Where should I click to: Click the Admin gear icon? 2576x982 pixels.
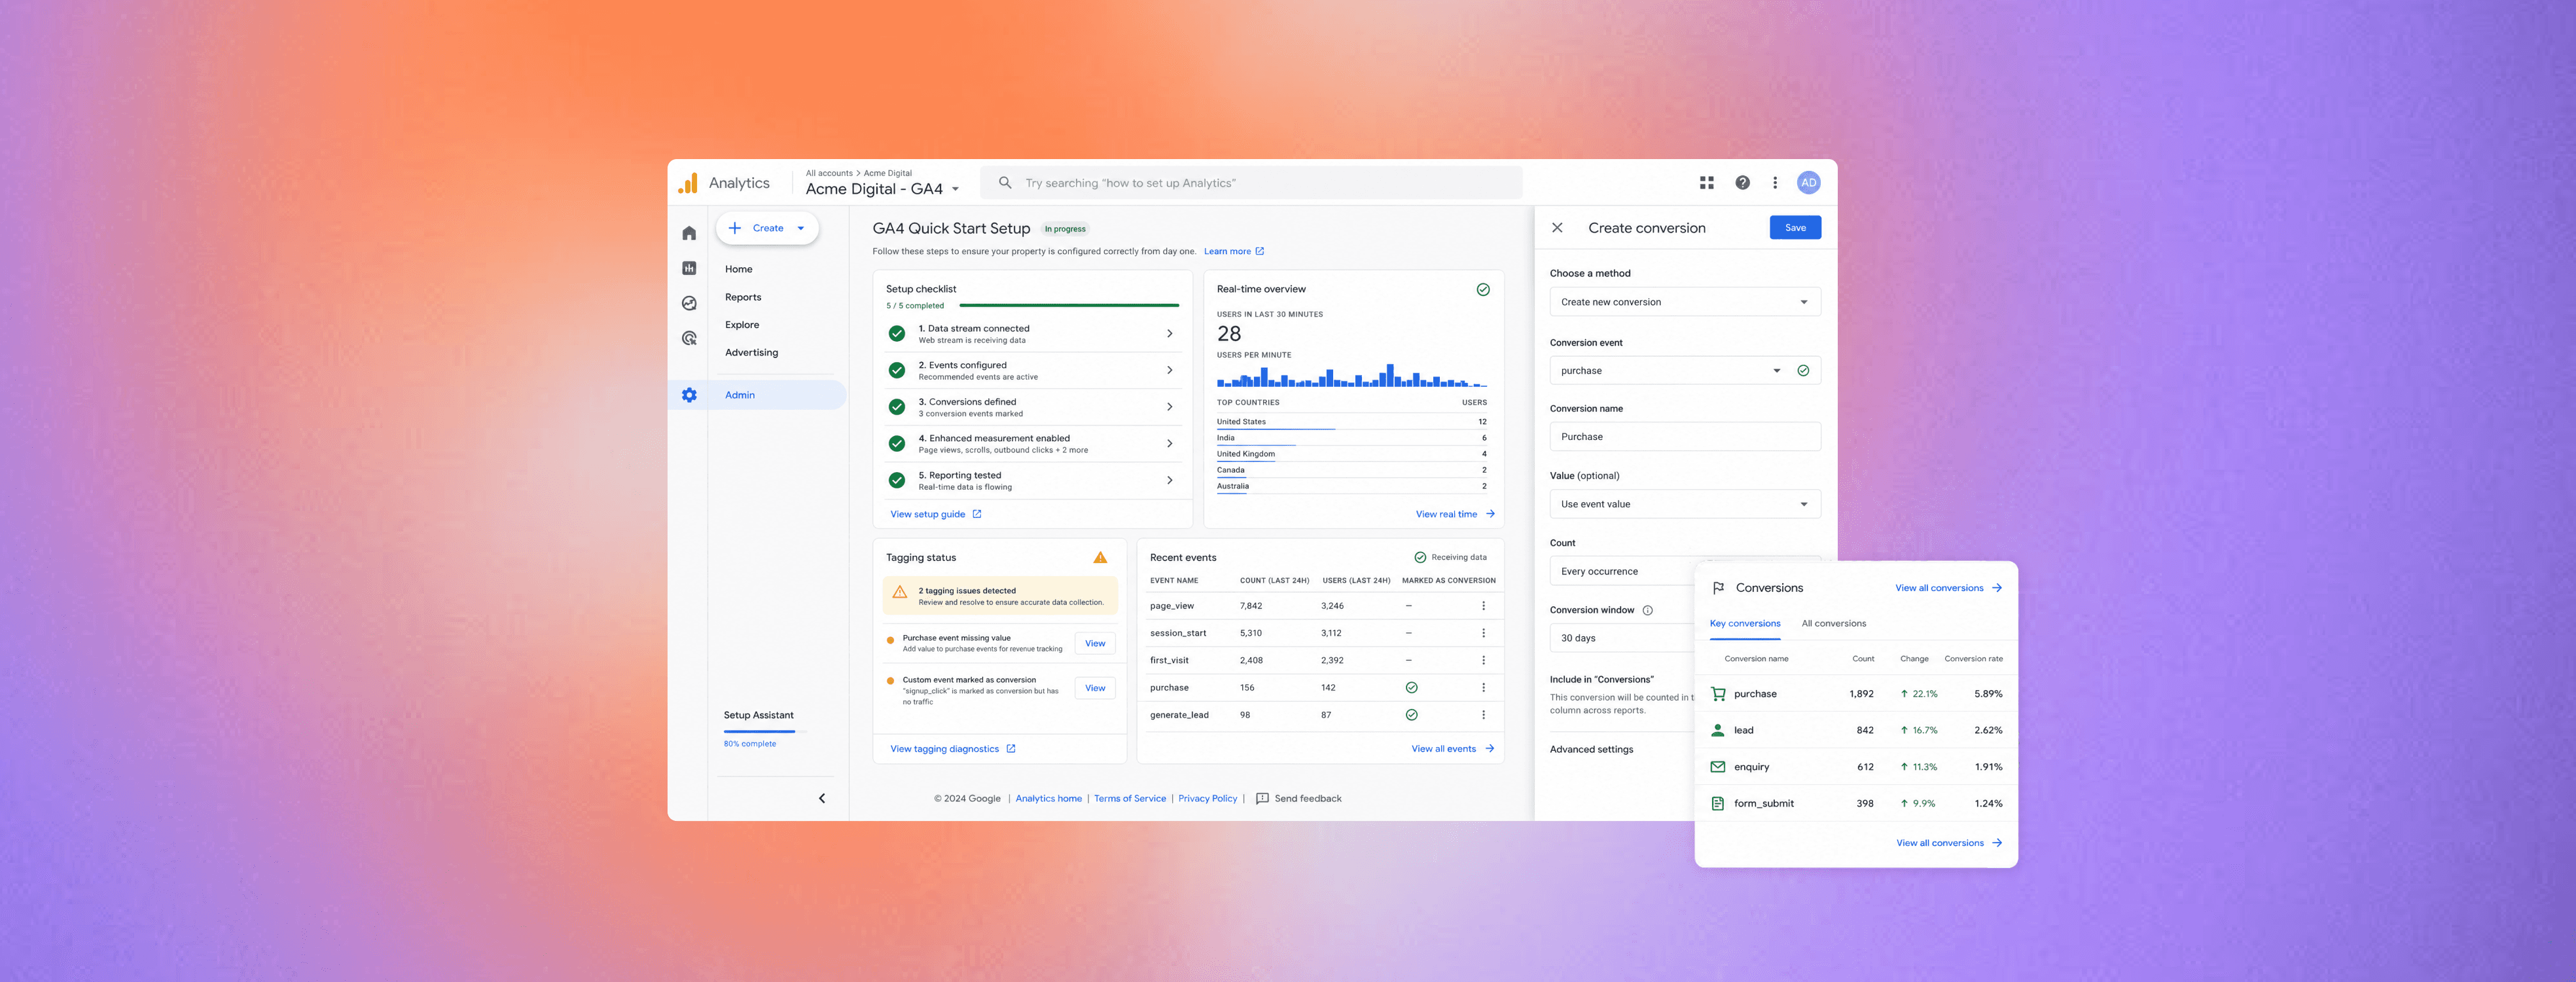(x=689, y=395)
